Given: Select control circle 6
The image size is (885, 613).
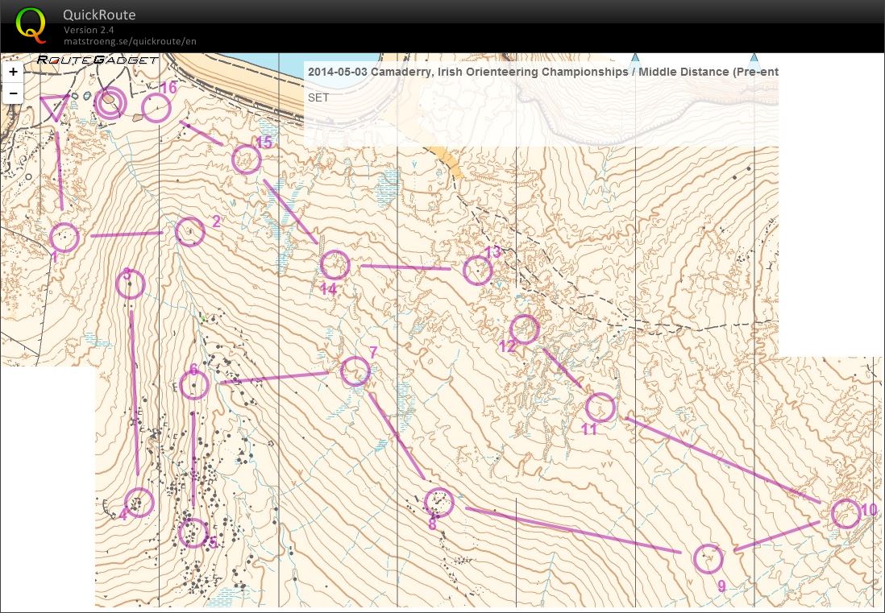Looking at the screenshot, I should click(194, 385).
